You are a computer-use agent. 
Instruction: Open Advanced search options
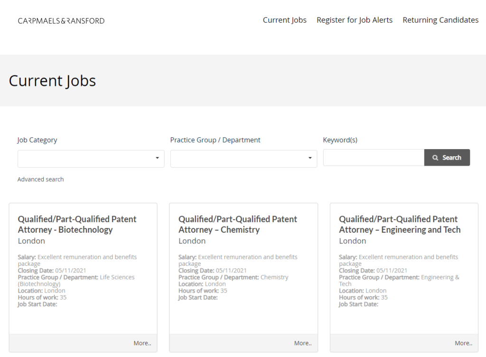pos(40,179)
